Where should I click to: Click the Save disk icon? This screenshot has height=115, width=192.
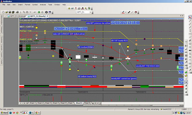(10, 12)
